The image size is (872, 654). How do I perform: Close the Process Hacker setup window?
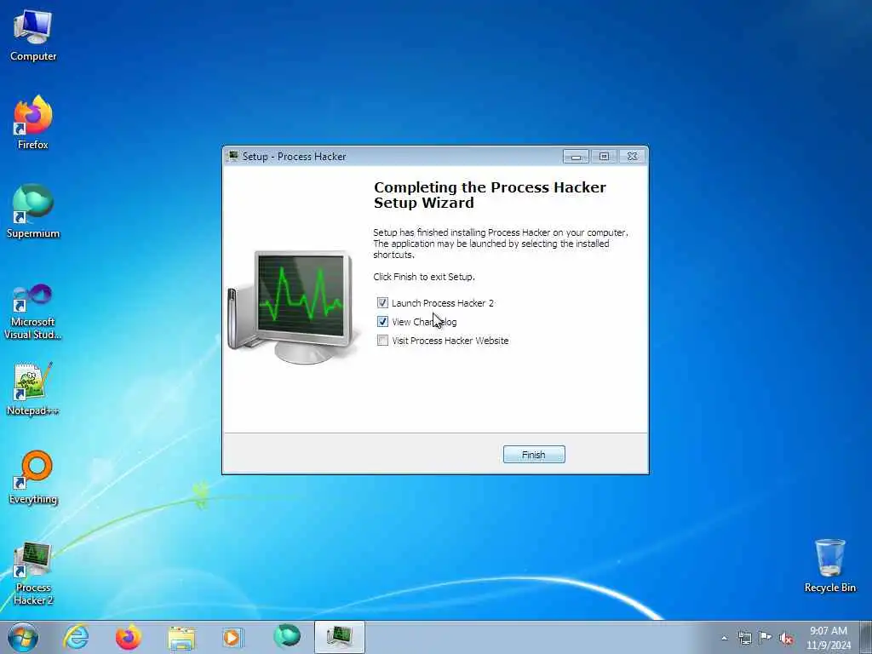click(633, 157)
